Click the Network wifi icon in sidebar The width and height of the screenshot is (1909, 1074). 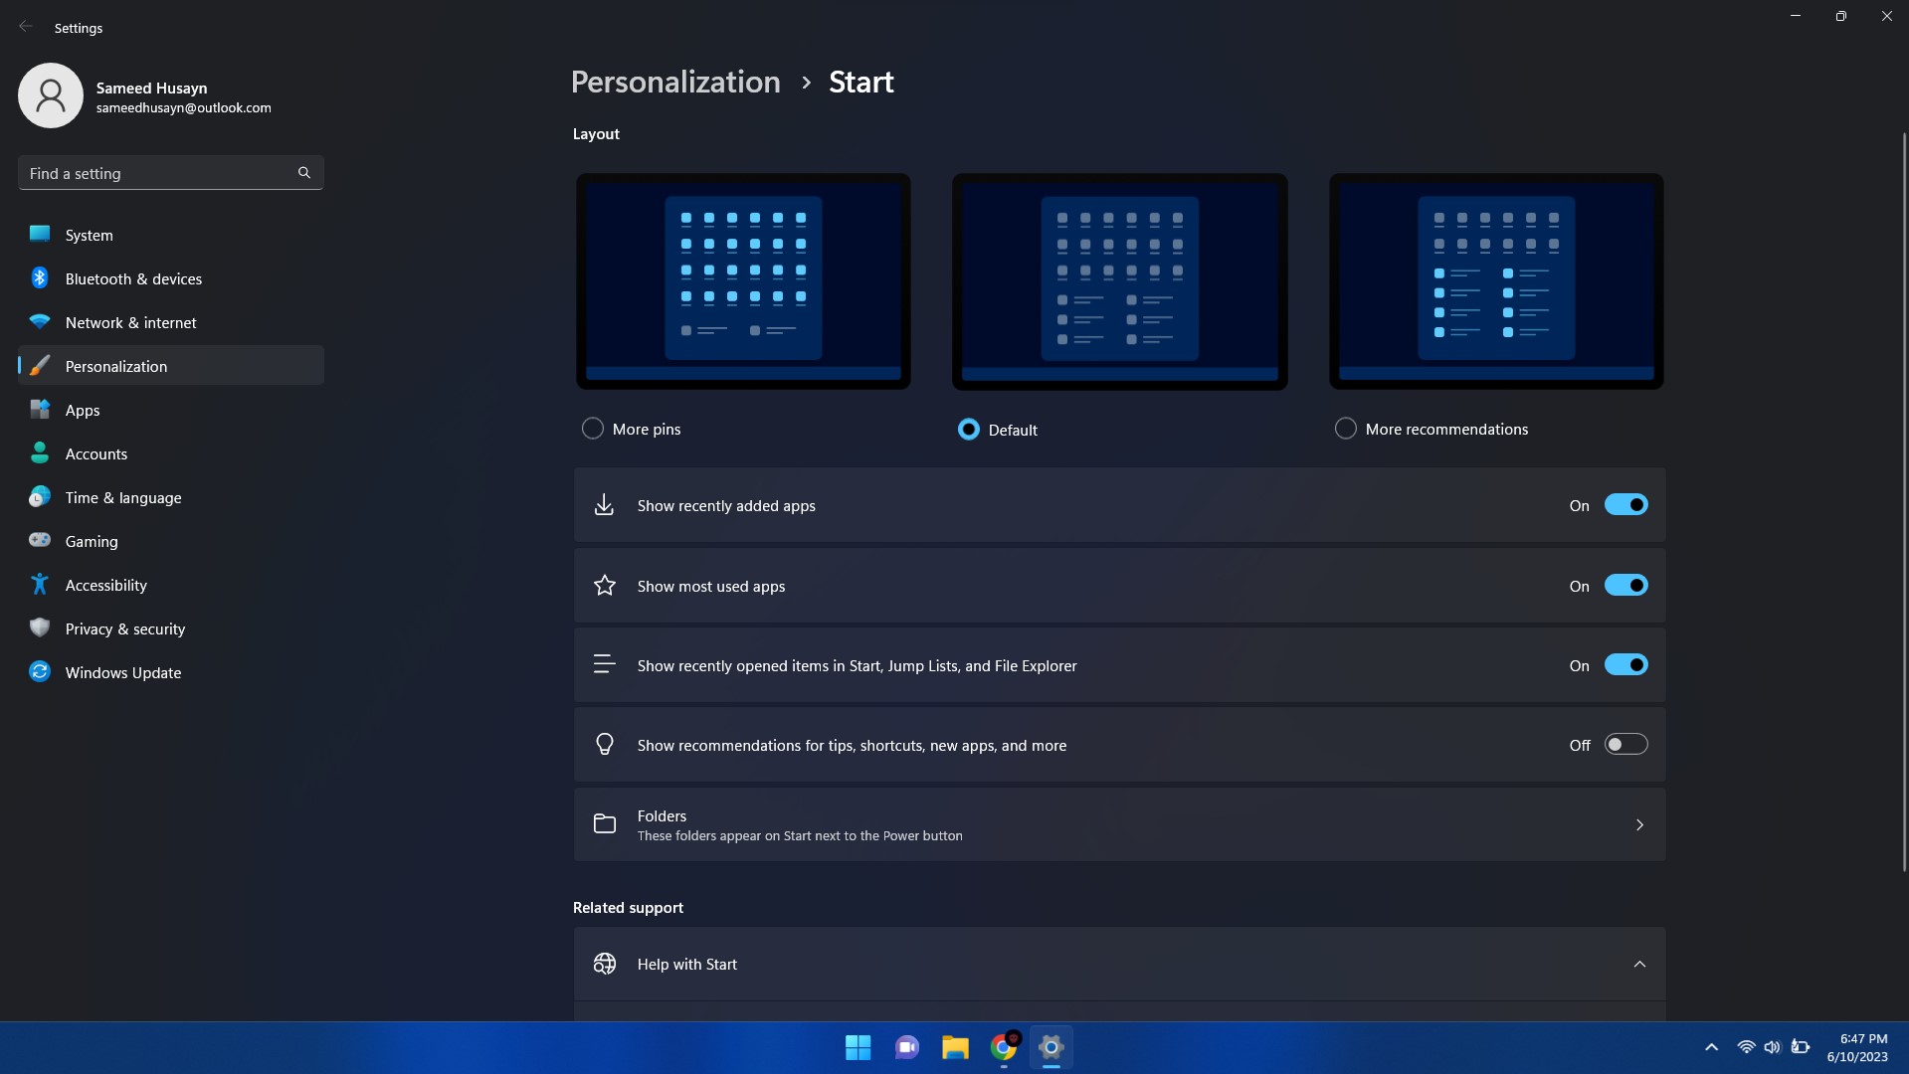pyautogui.click(x=40, y=322)
